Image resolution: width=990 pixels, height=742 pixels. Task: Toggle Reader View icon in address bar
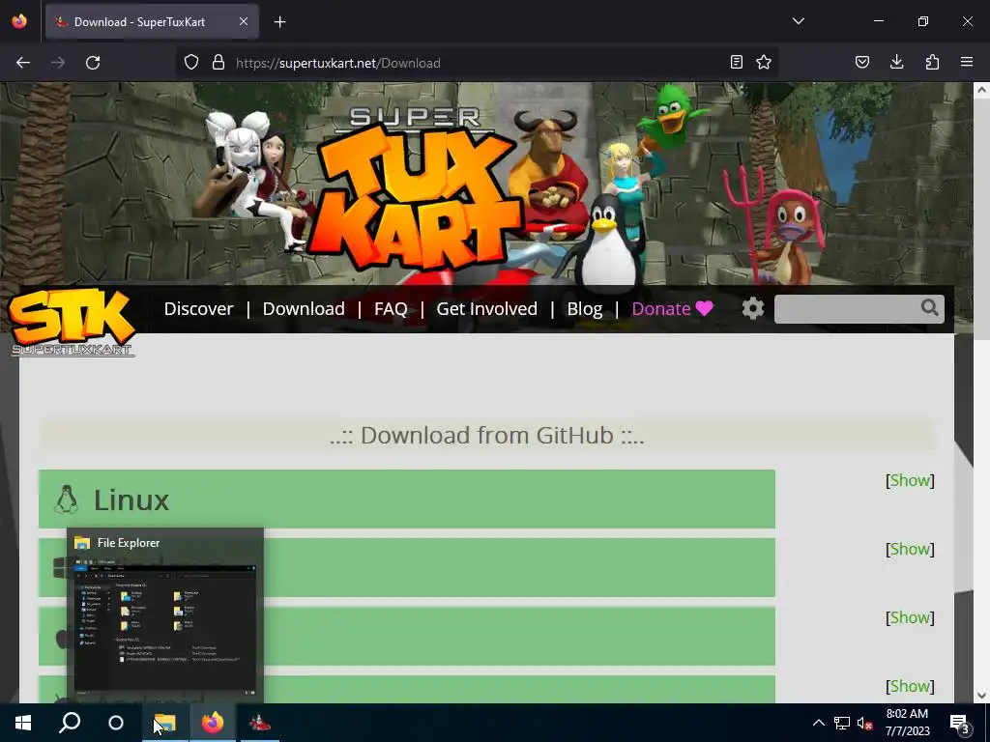pyautogui.click(x=736, y=62)
